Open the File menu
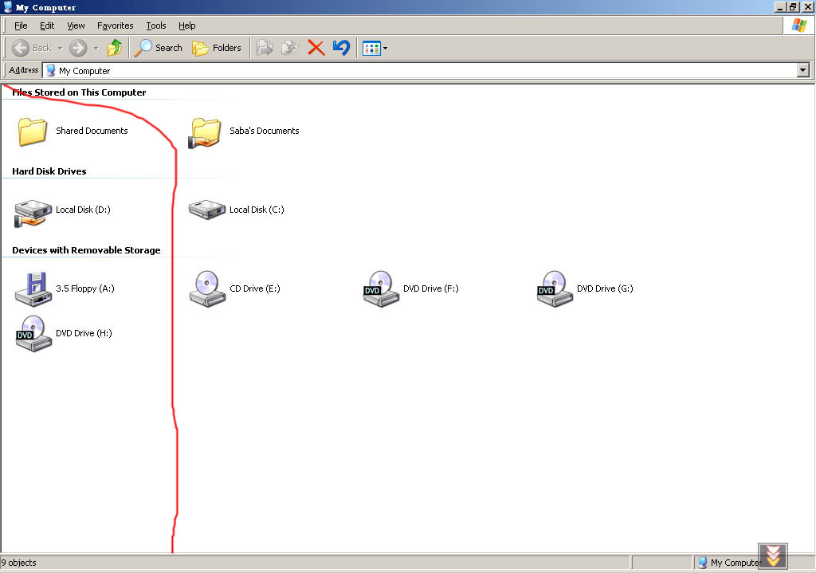This screenshot has width=816, height=573. [x=21, y=26]
